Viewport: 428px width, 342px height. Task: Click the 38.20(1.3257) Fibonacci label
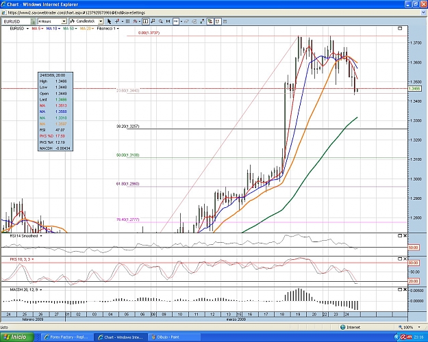[x=128, y=127]
